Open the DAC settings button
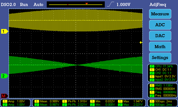 160,36
